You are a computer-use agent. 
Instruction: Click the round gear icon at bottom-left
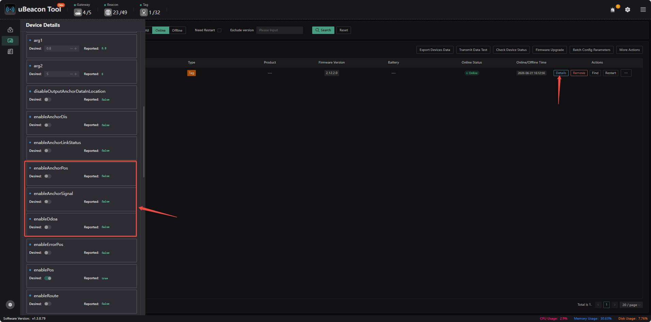[10, 305]
